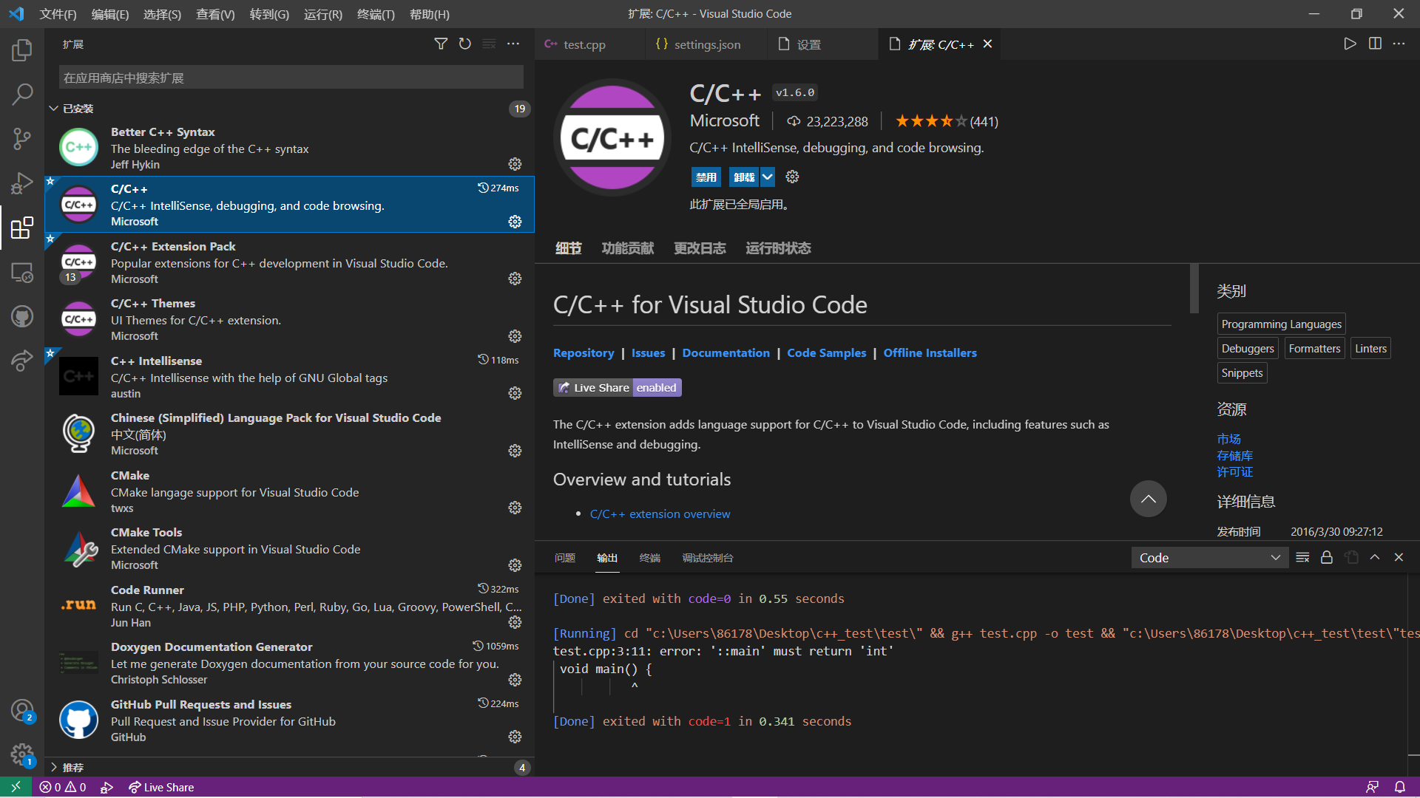Image resolution: width=1420 pixels, height=798 pixels.
Task: Open feedback icon in status bar
Action: [x=1373, y=788]
